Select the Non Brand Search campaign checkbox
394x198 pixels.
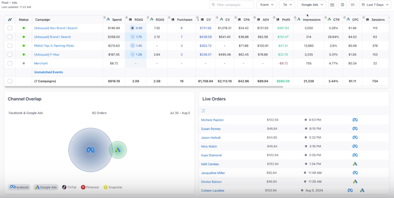(10, 28)
